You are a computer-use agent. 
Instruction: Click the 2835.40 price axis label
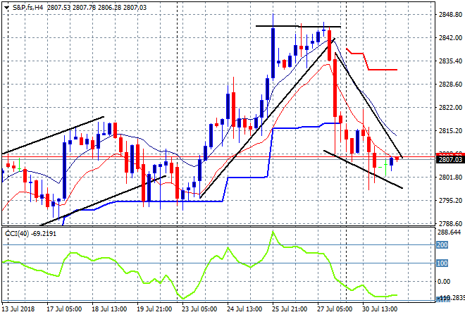(x=450, y=61)
